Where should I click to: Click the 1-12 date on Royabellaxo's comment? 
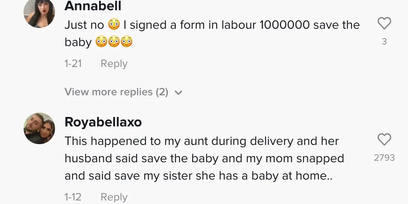coord(73,197)
